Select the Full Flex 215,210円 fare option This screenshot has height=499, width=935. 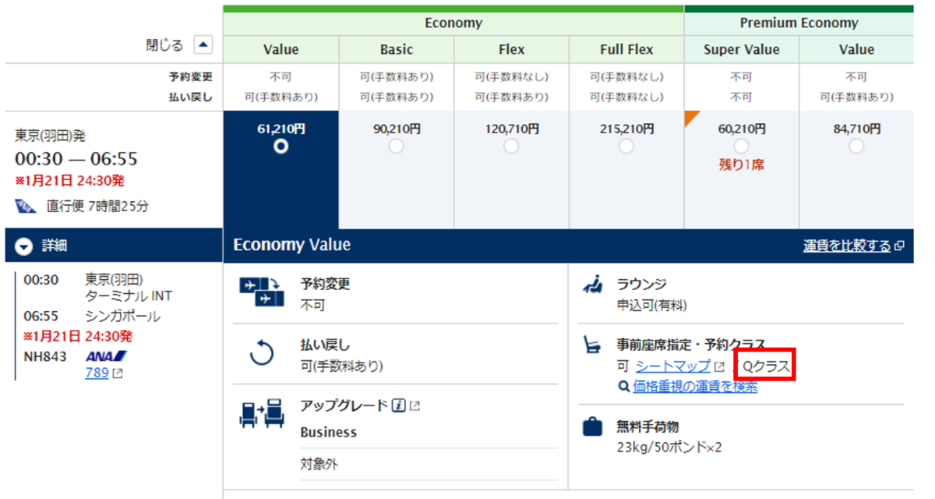tap(626, 147)
